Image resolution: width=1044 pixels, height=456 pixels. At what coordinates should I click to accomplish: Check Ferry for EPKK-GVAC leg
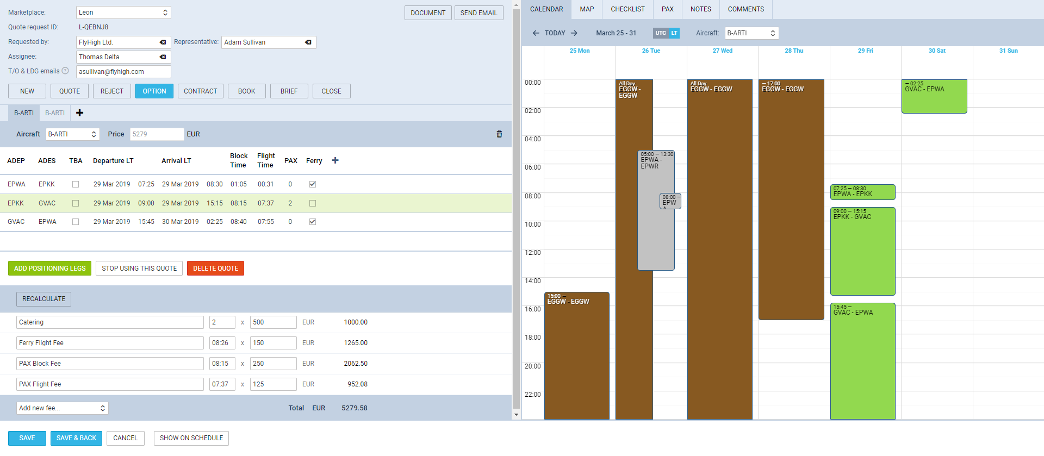313,203
